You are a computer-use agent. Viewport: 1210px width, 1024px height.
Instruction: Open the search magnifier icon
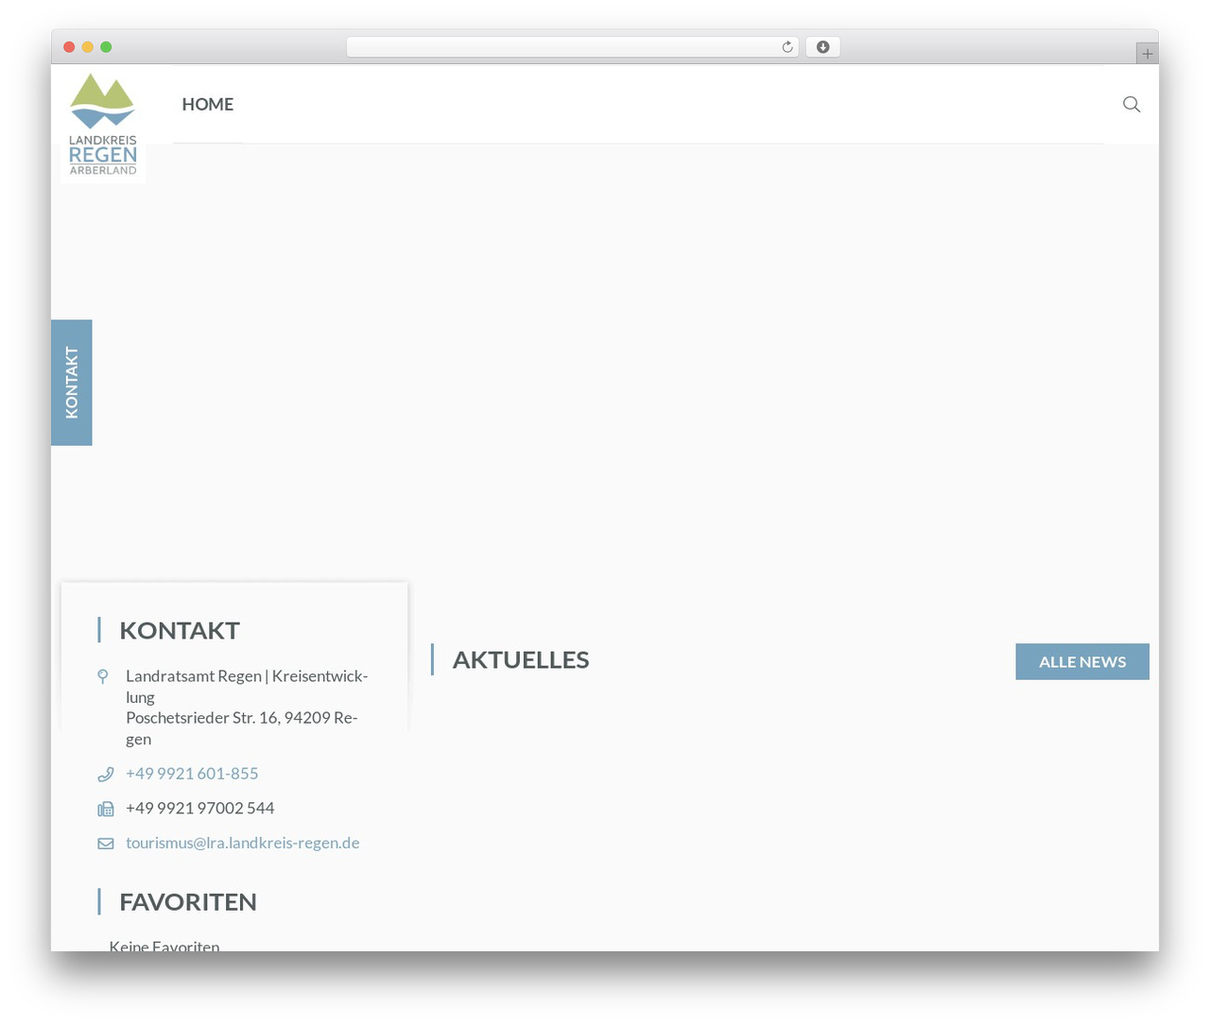point(1132,104)
